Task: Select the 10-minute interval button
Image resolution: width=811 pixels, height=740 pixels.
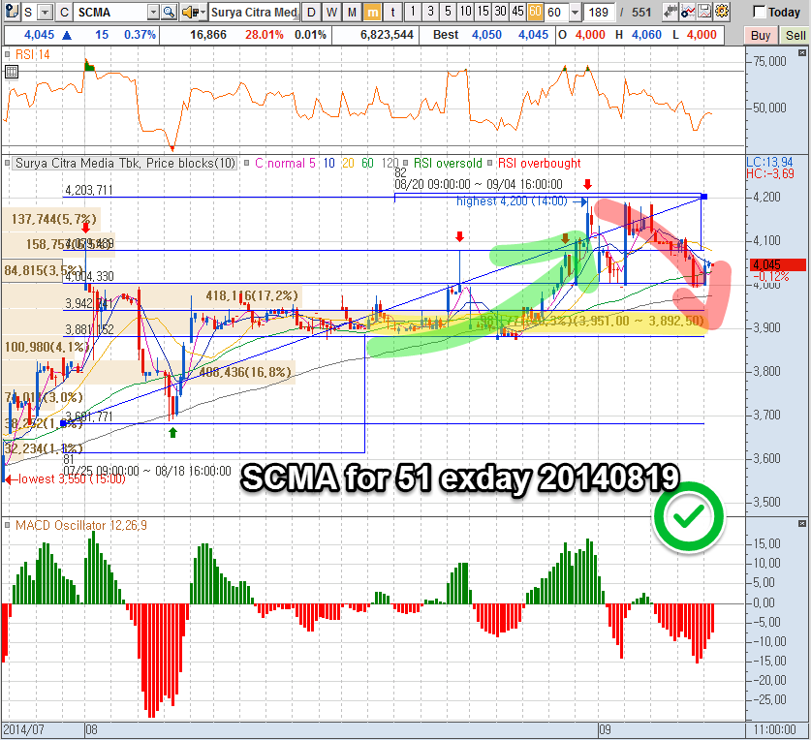Action: (465, 12)
